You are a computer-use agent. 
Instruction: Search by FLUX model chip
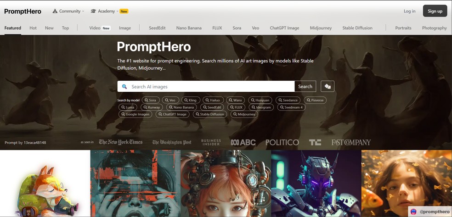pos(236,107)
